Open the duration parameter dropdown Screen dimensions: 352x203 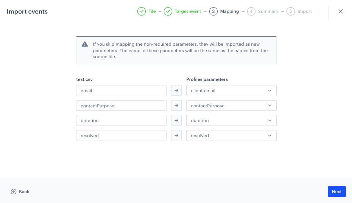pos(231,121)
